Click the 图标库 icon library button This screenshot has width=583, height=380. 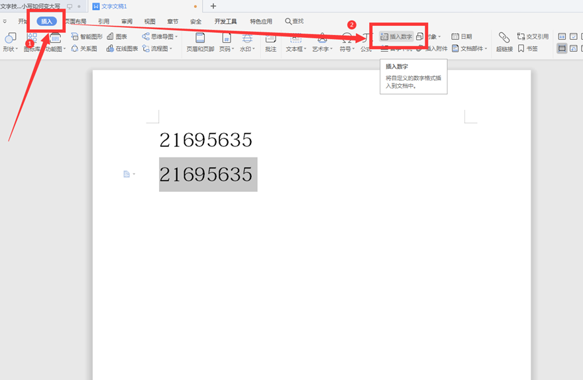[32, 42]
